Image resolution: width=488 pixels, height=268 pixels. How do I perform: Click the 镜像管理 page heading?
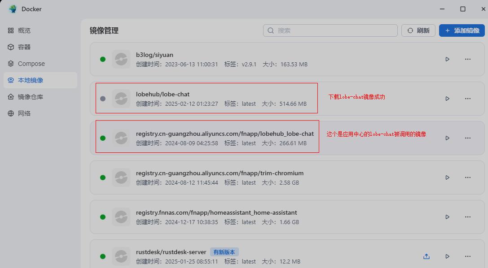point(104,30)
